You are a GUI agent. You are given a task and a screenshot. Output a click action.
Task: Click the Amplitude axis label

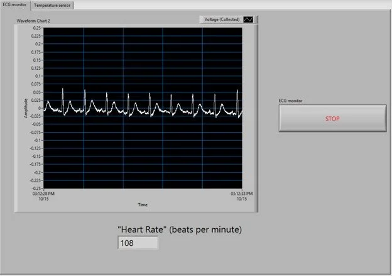point(26,108)
